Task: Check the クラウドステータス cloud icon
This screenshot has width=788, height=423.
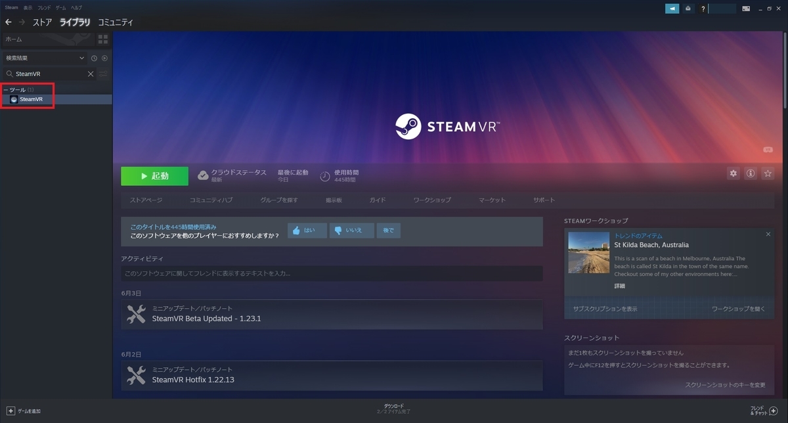Action: tap(203, 175)
